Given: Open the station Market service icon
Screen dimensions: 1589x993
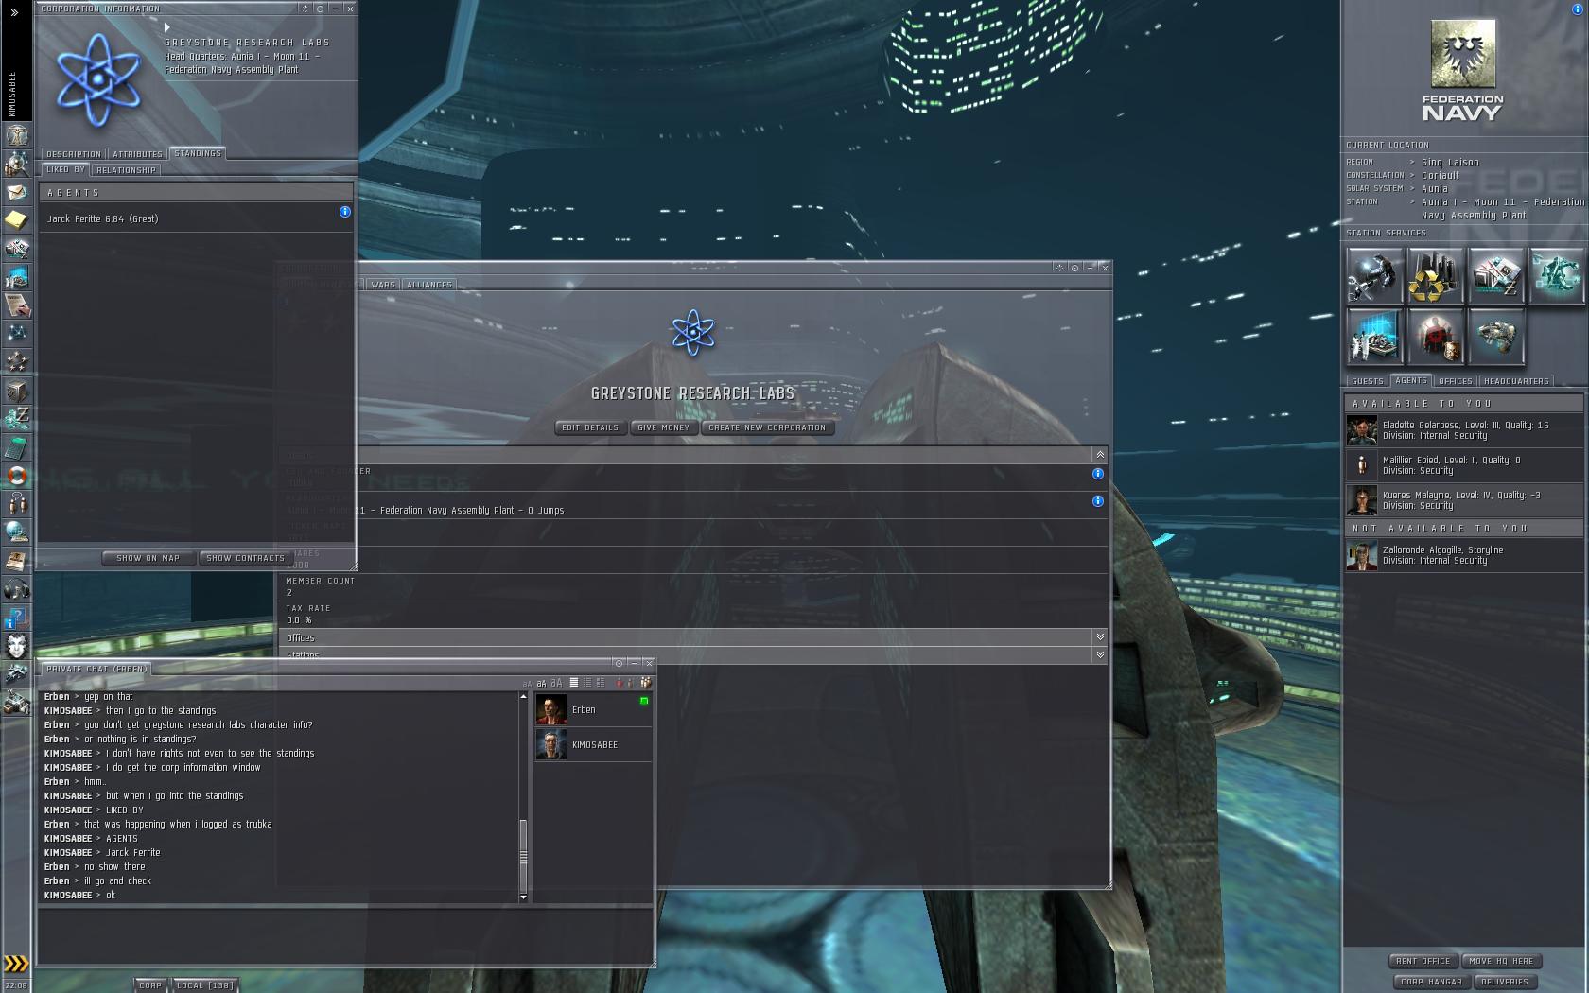Looking at the screenshot, I should (1495, 275).
